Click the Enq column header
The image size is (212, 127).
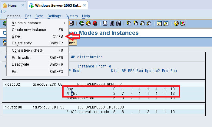pos(165,71)
